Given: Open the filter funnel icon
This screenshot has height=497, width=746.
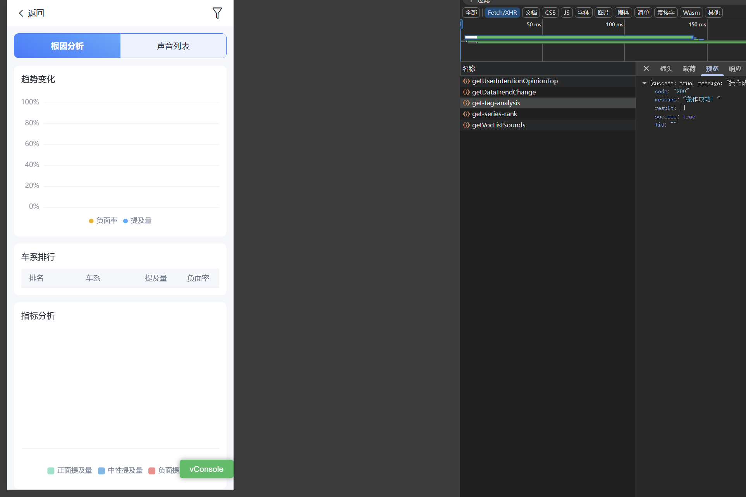Looking at the screenshot, I should pos(217,13).
